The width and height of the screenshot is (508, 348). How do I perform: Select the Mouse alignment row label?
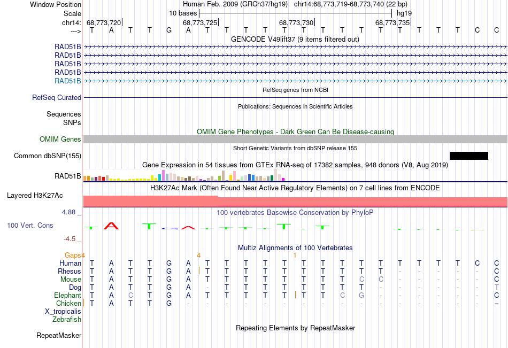[71, 279]
